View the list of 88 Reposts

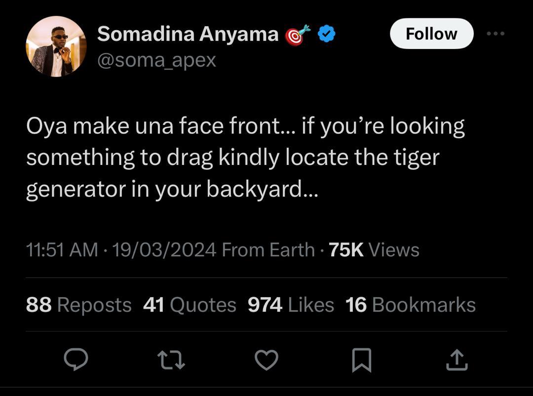[78, 305]
